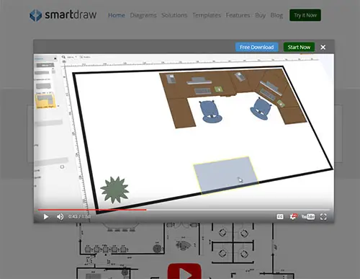This screenshot has height=279, width=360.
Task: Open the Buy page link
Action: click(x=260, y=15)
